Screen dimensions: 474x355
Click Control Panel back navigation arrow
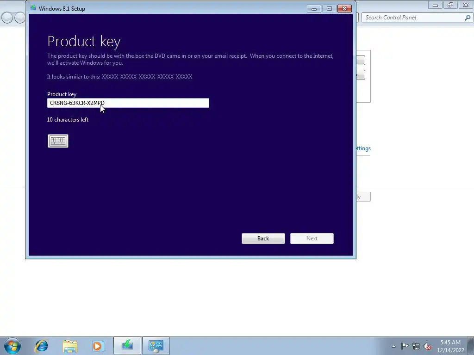tap(7, 18)
